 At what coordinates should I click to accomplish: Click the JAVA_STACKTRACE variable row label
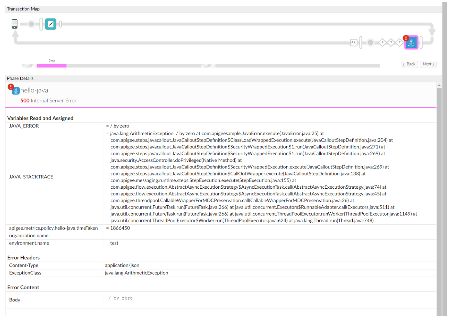pos(31,177)
